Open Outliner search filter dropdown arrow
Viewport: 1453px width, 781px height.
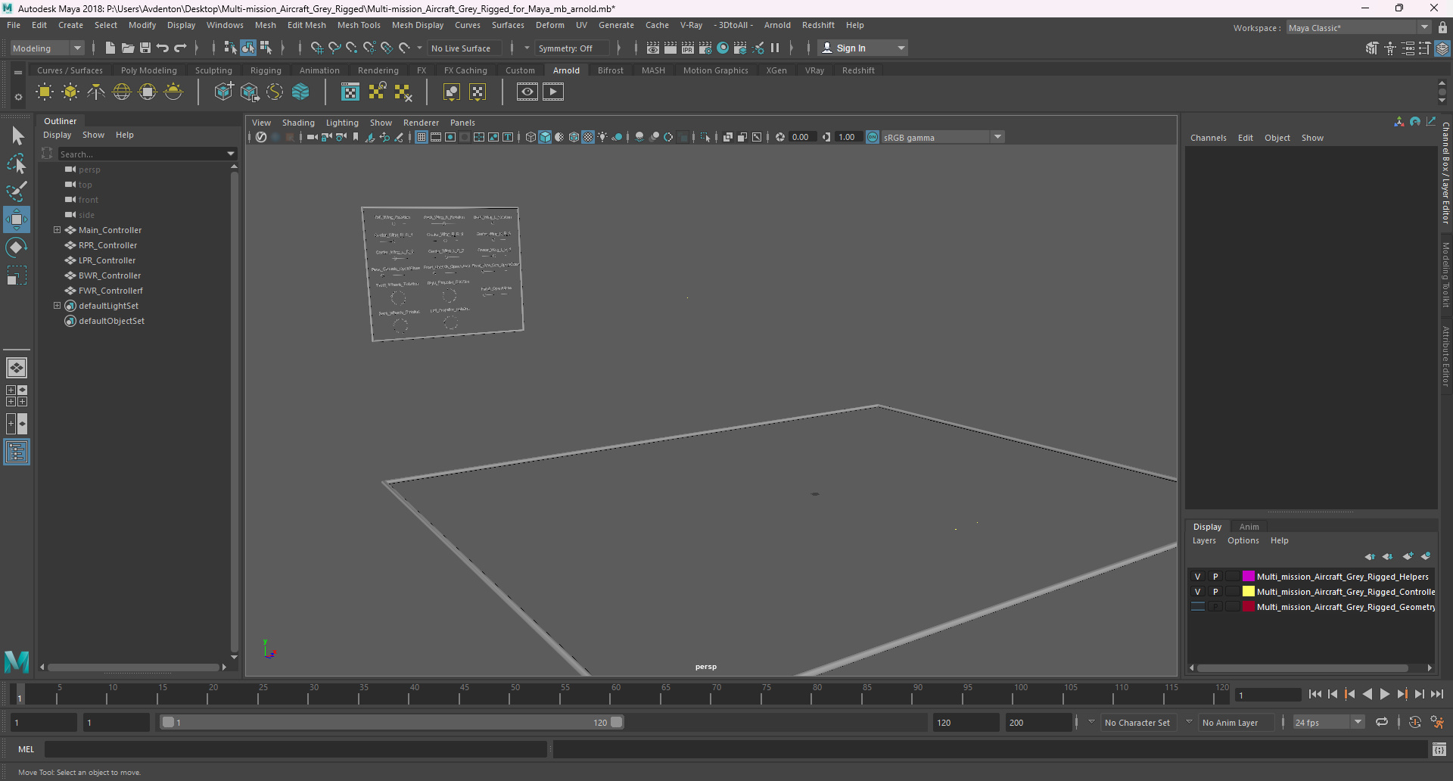pyautogui.click(x=231, y=154)
